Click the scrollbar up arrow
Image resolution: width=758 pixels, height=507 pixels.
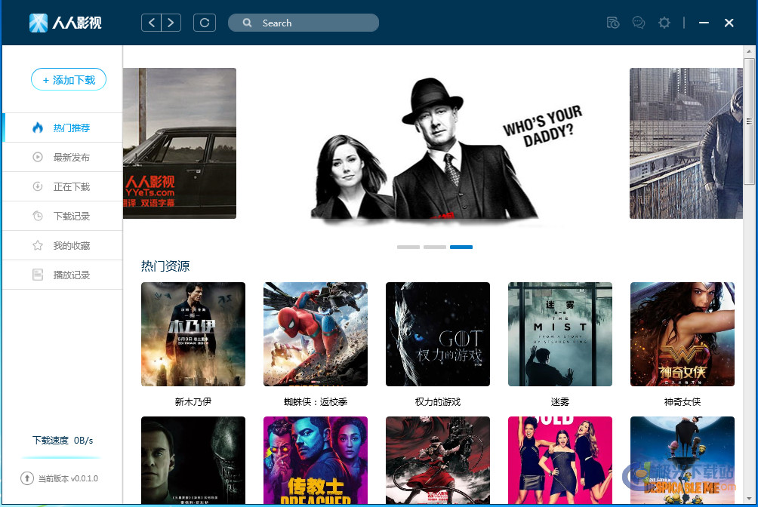749,51
